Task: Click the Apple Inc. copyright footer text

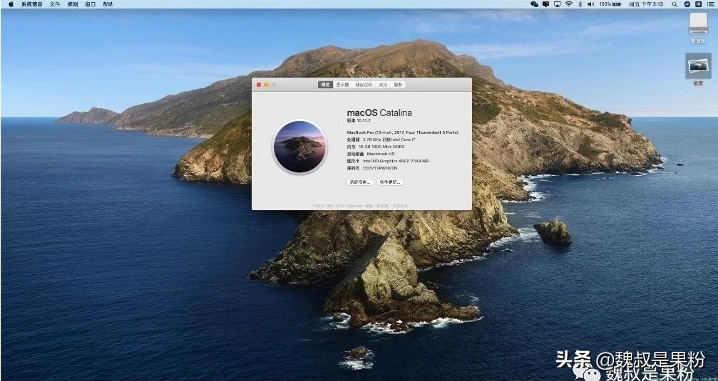Action: (360, 207)
